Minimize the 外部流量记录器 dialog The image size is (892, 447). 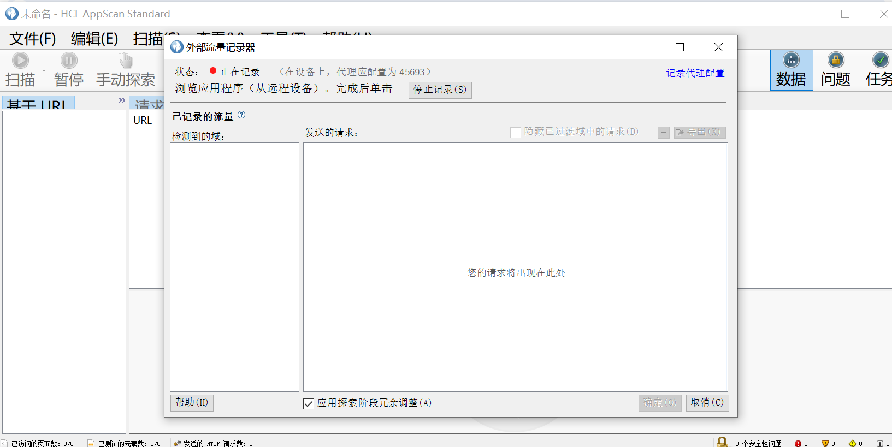(x=642, y=47)
